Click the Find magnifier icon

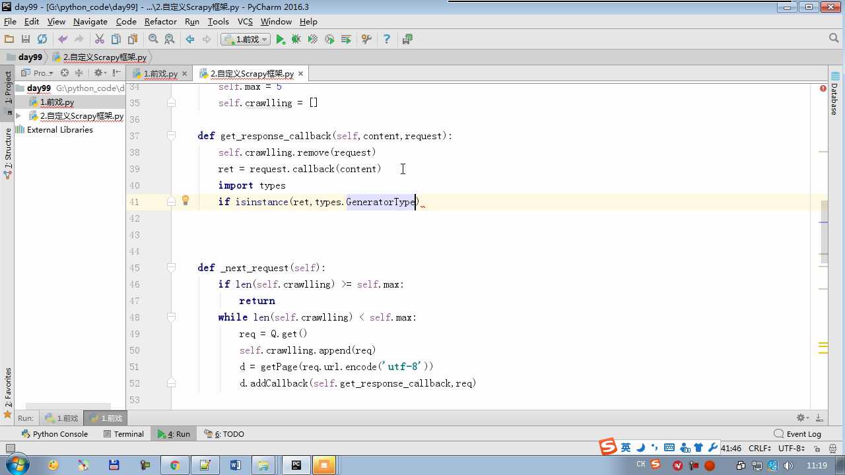[153, 40]
